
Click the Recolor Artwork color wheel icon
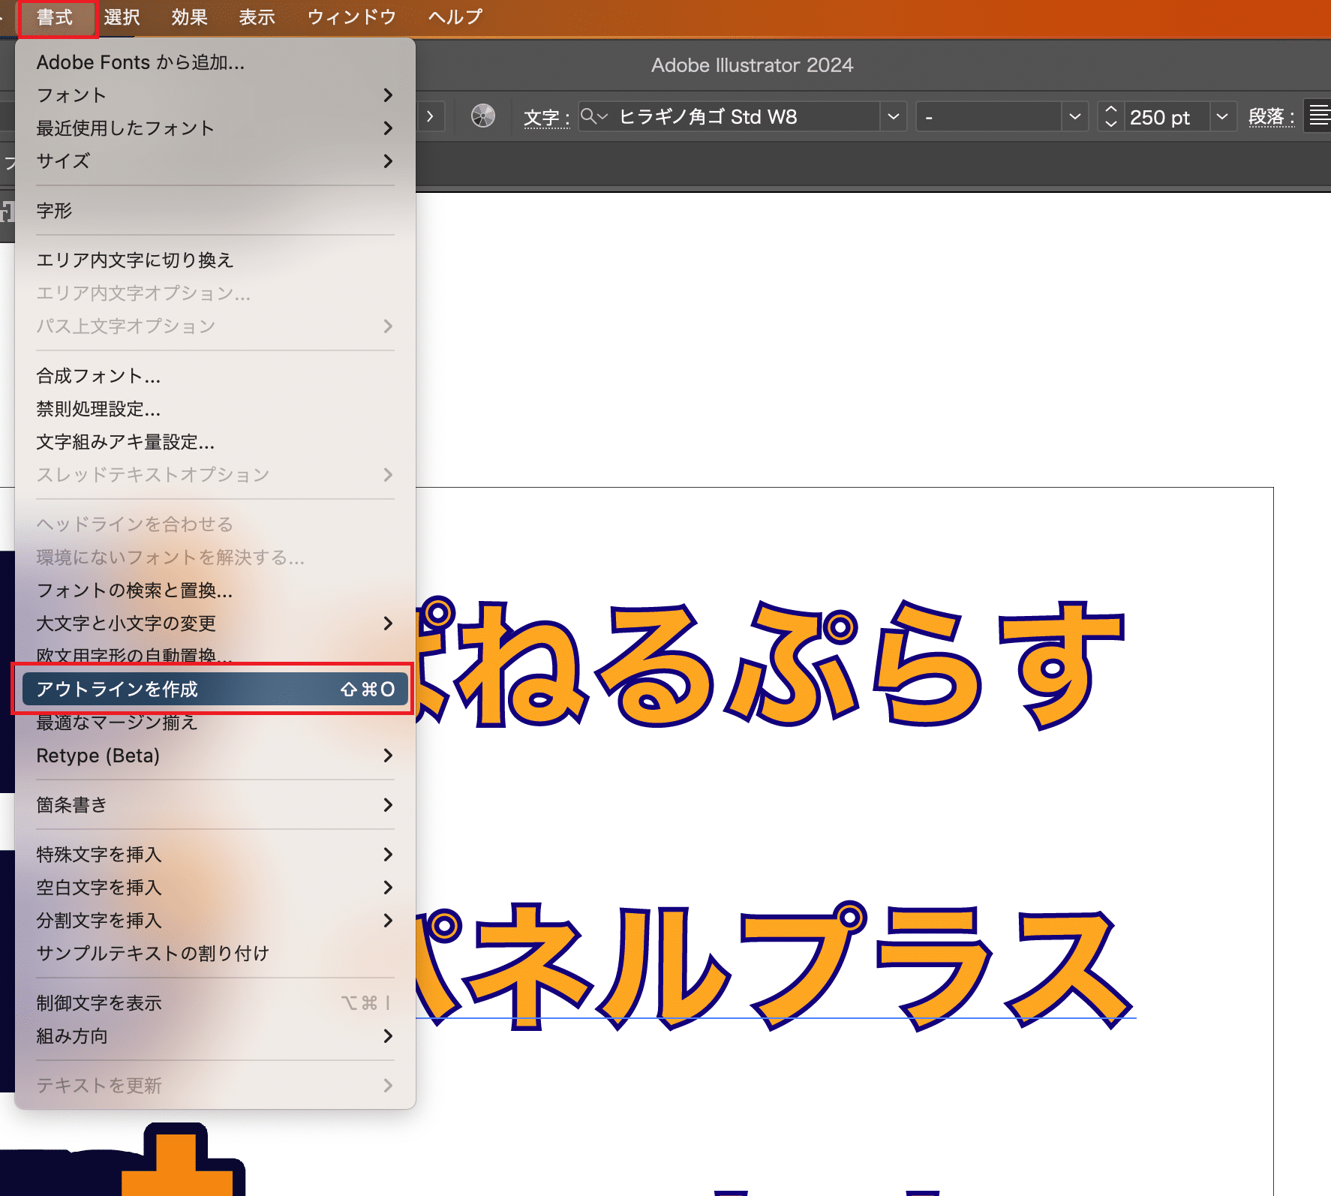[482, 116]
